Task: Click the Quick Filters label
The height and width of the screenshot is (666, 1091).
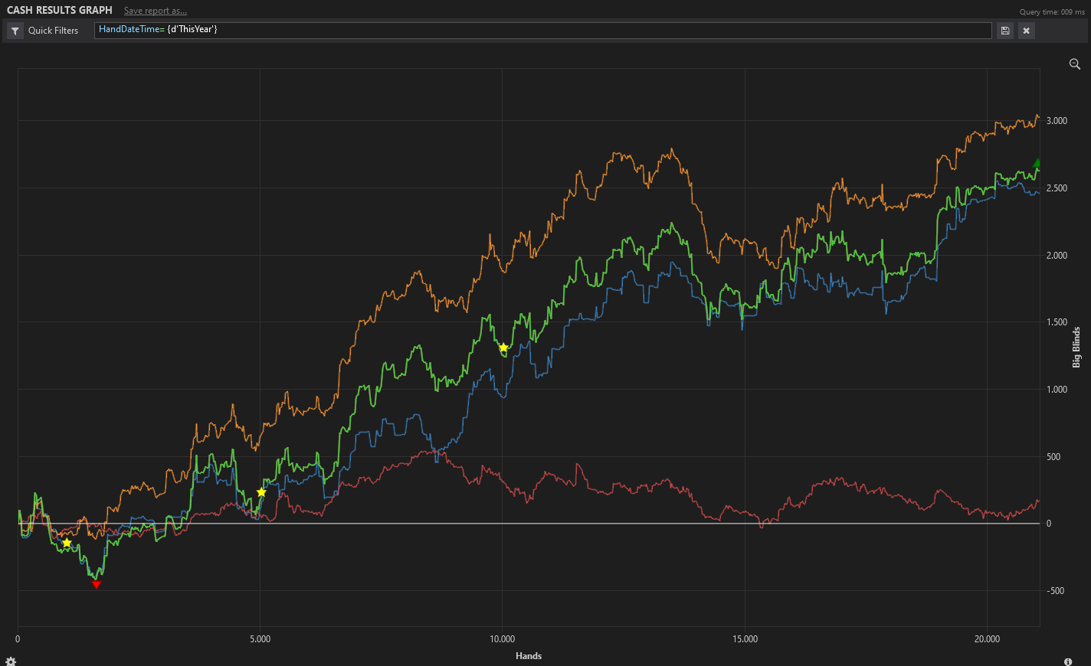Action: (x=53, y=31)
